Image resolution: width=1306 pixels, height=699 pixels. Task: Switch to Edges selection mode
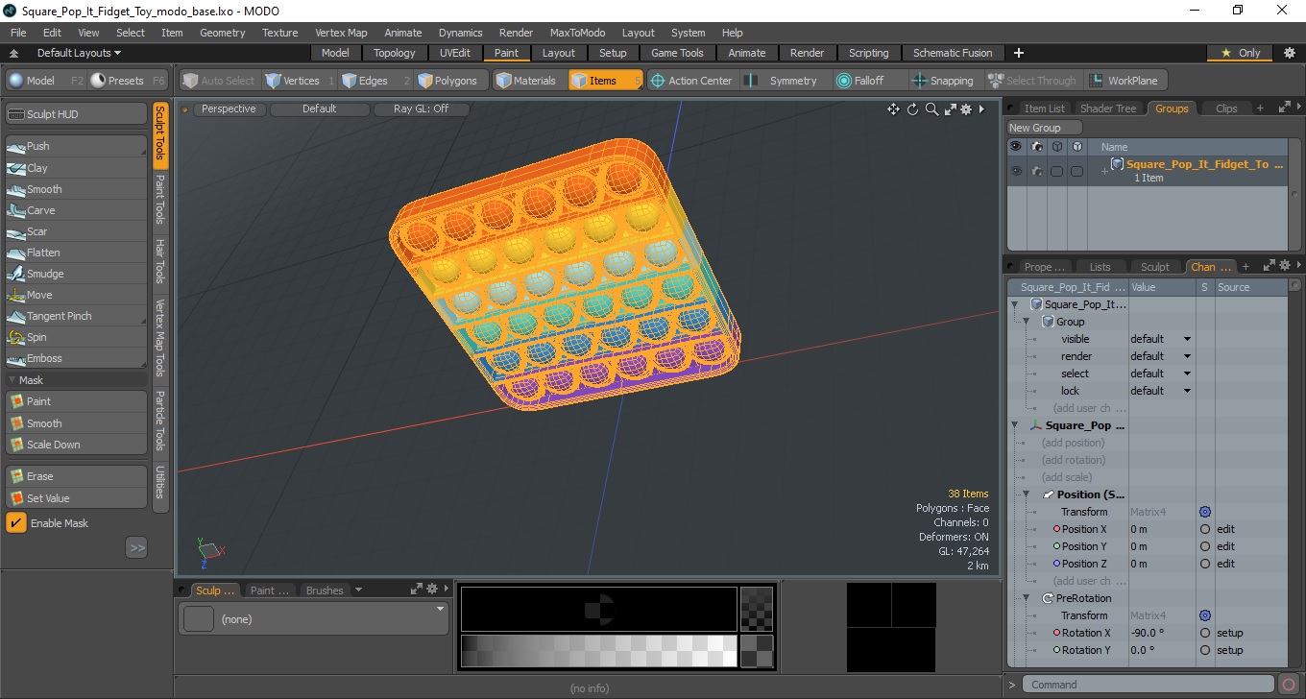(374, 81)
